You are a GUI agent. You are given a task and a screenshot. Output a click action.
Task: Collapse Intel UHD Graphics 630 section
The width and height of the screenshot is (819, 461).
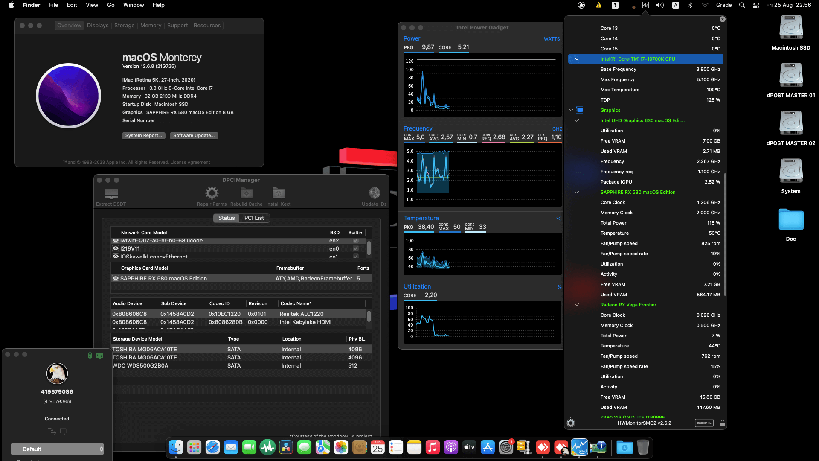(576, 120)
